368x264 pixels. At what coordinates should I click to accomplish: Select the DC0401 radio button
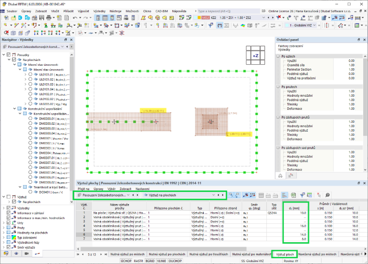31,192
